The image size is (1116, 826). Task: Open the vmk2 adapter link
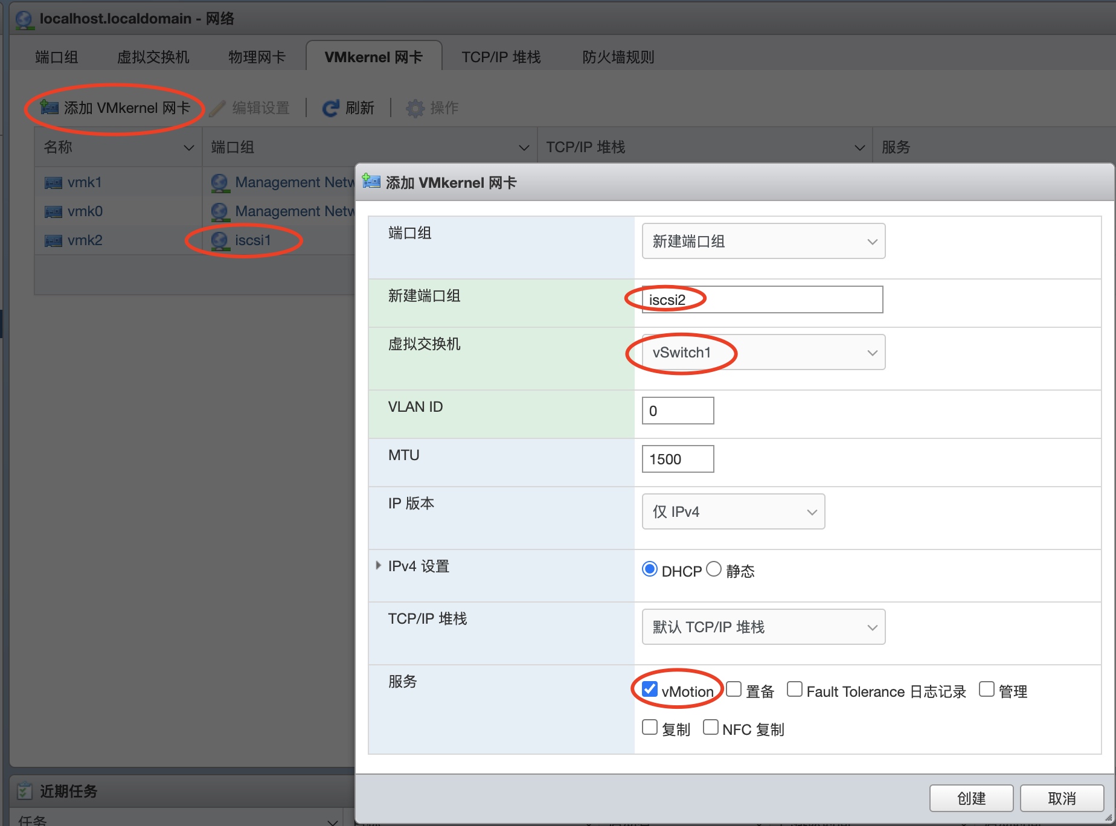[x=85, y=240]
